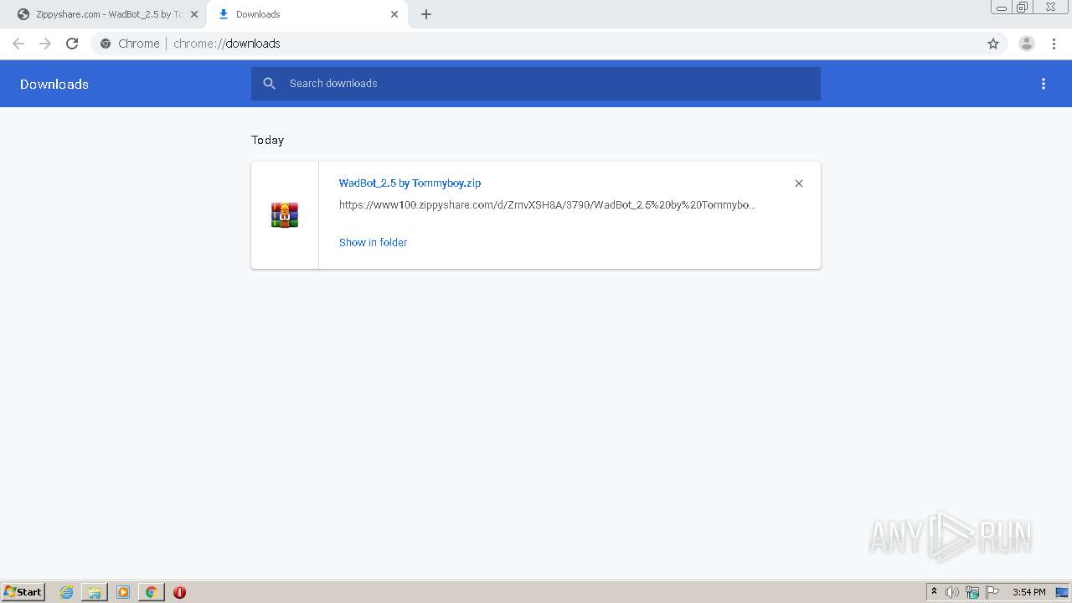Click the Today date heading

pyautogui.click(x=267, y=140)
